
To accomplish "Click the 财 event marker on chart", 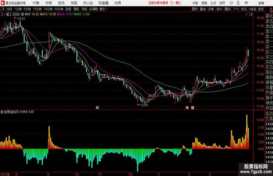I will pos(97,108).
